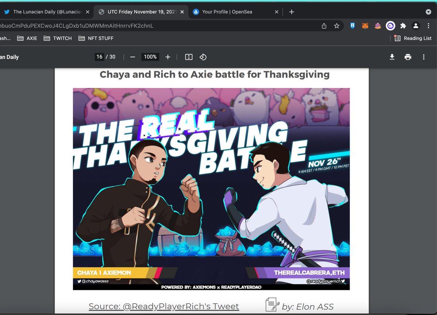
Task: Zoom out the PDF with minus button
Action: [133, 57]
